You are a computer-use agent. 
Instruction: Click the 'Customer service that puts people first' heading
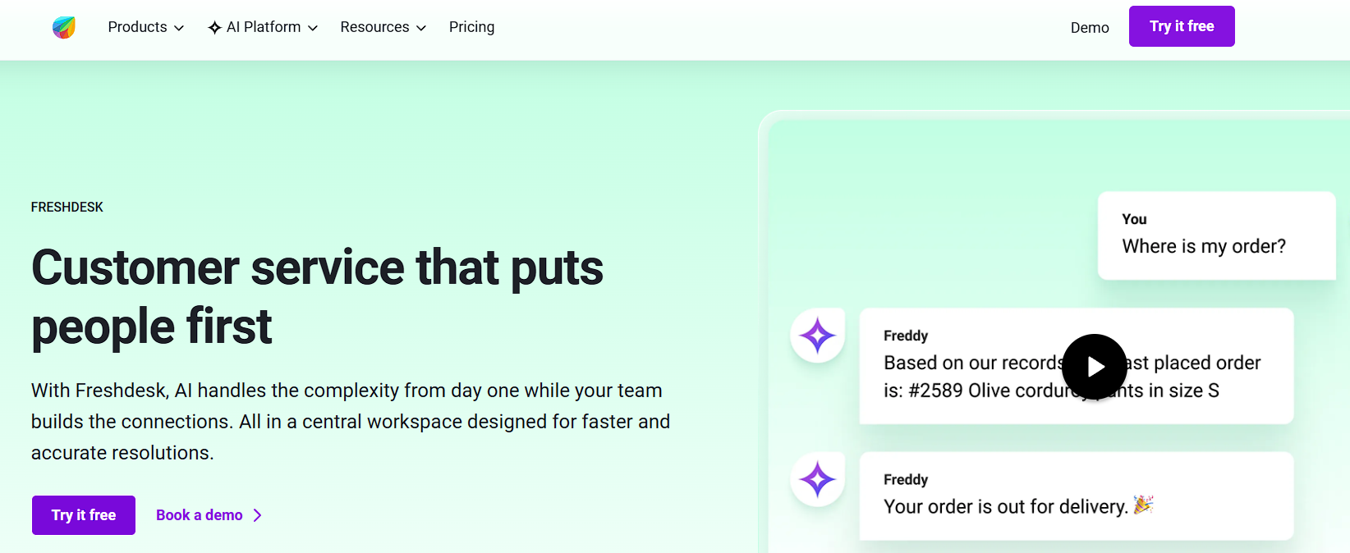(317, 297)
